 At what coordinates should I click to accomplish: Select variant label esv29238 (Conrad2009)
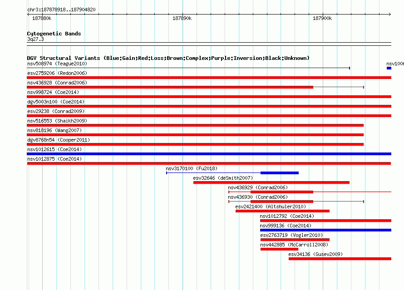pos(56,111)
